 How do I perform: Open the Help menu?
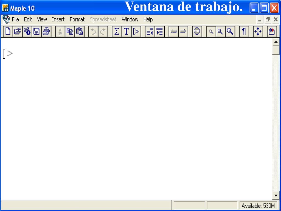148,20
